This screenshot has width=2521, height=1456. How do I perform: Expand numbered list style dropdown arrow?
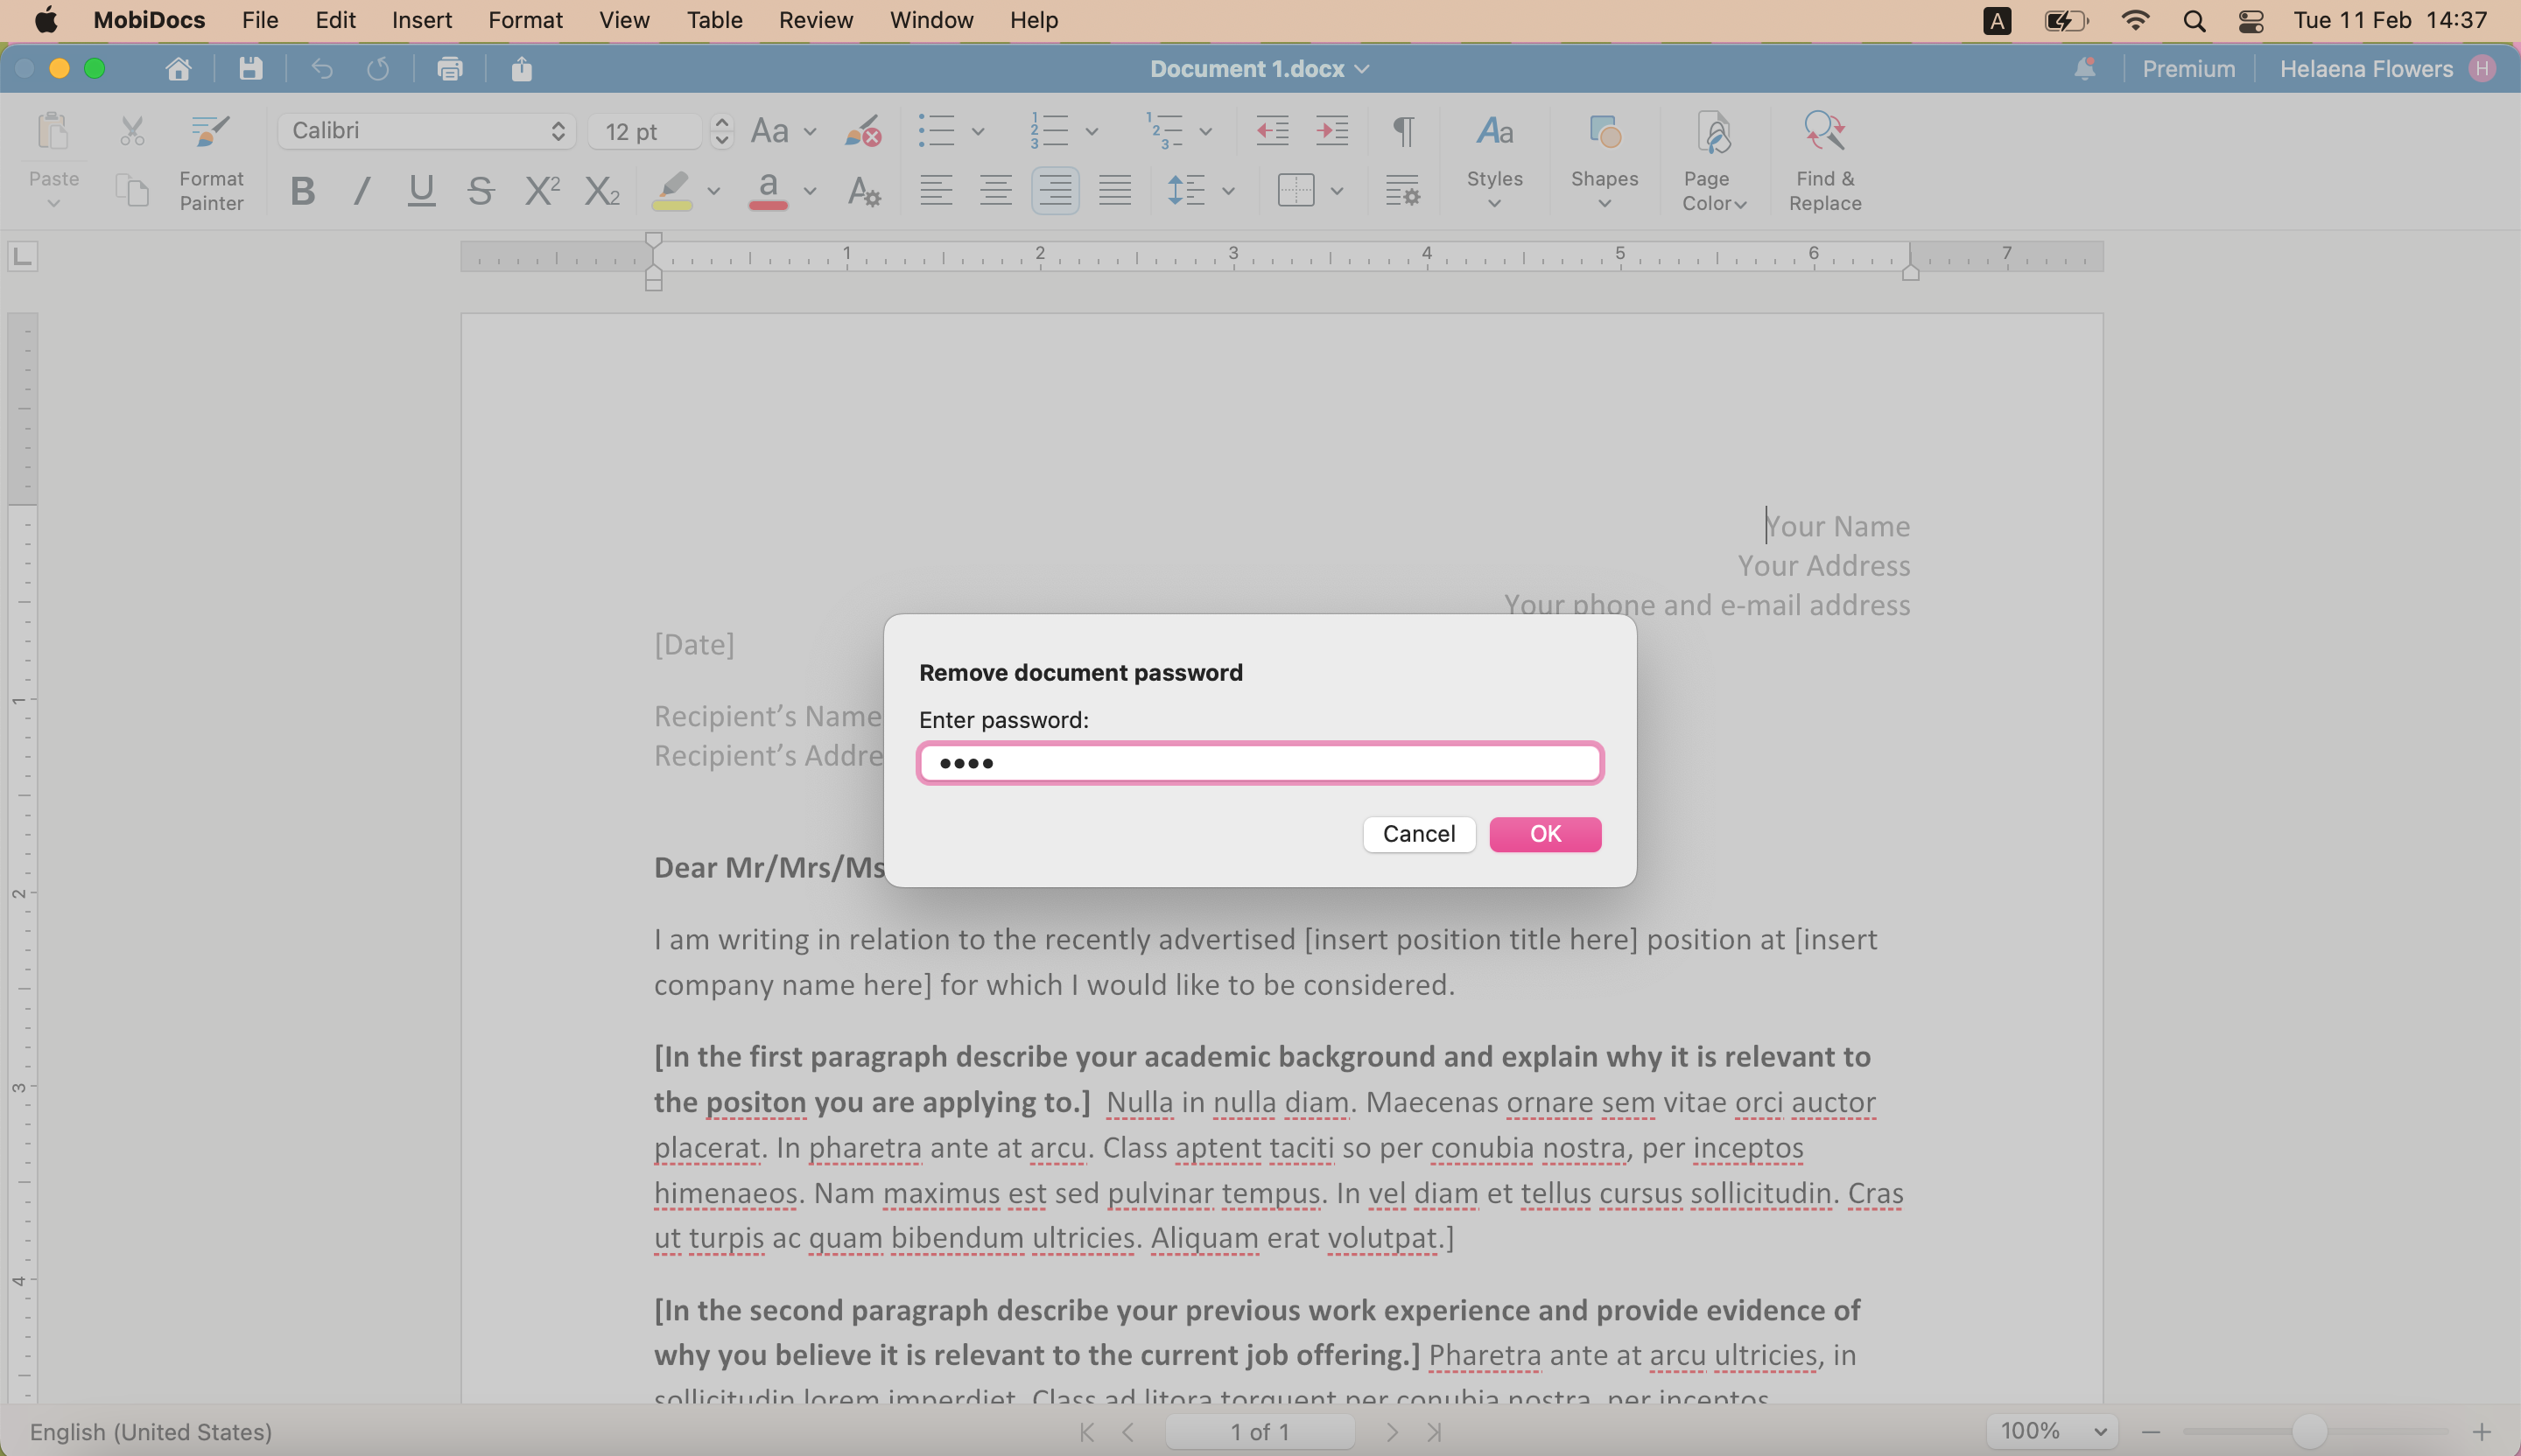pyautogui.click(x=1092, y=131)
